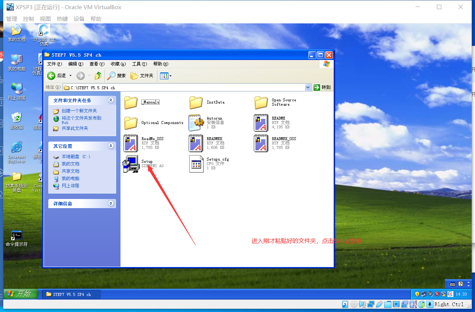Click the VirtualBox hard disk status icon

click(345, 304)
